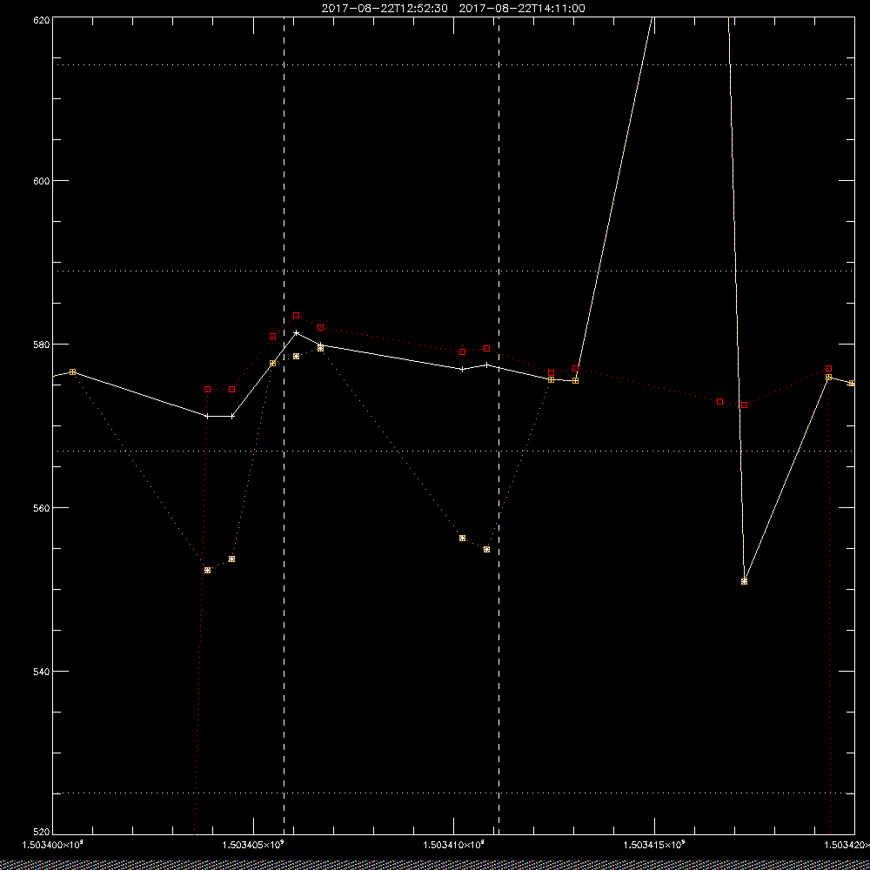Click the start timestamp 2017-08-22T12:52:30 in title
The image size is (870, 870).
point(385,9)
